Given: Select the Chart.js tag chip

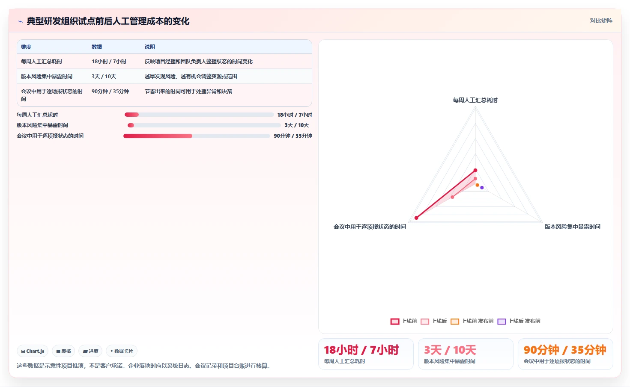Looking at the screenshot, I should pos(33,351).
